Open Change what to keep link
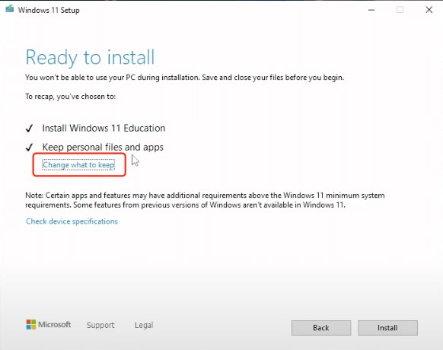 [x=78, y=165]
